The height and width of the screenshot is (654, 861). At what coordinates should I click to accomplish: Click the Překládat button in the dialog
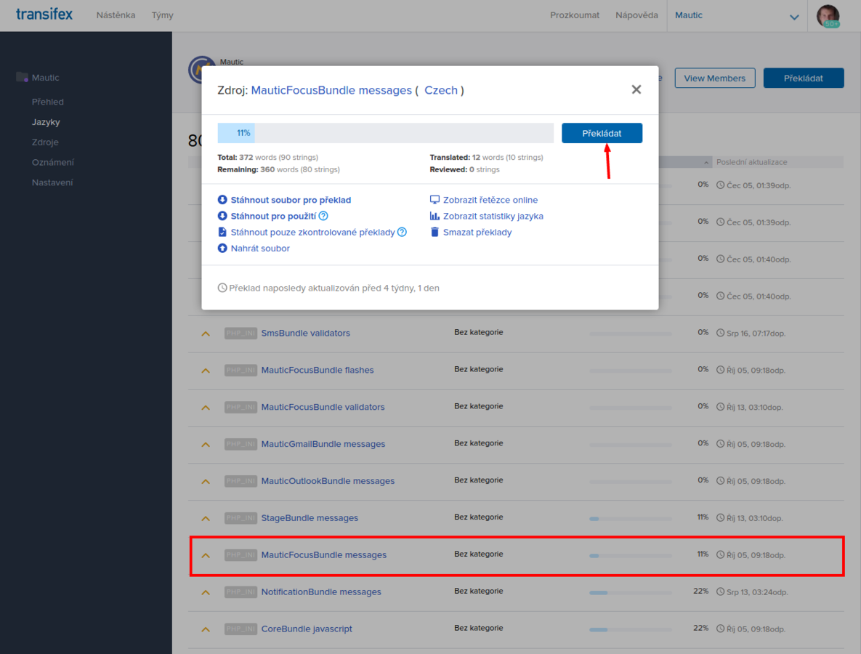click(602, 133)
